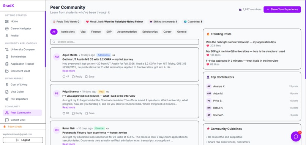The height and width of the screenshot is (145, 306).
Task: Open the floating chat bubble with 3 notifications
Action: 296,136
